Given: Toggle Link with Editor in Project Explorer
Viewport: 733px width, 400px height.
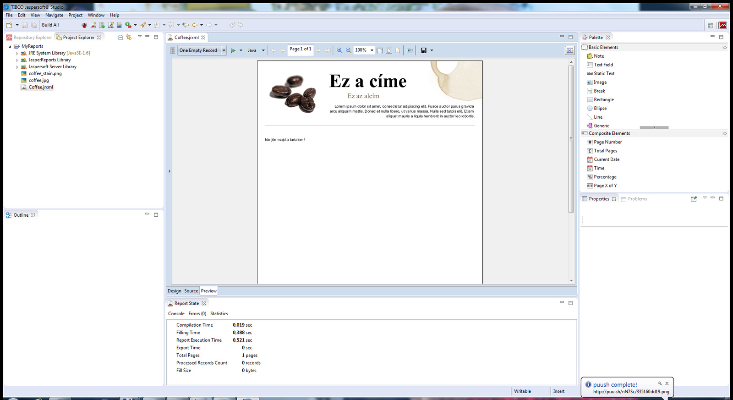Looking at the screenshot, I should 129,37.
